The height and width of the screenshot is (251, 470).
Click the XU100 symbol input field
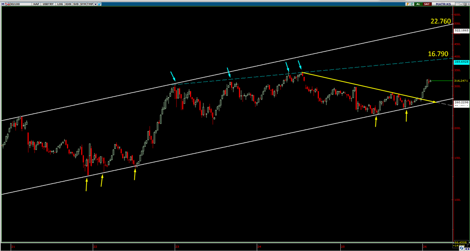[x=18, y=4]
